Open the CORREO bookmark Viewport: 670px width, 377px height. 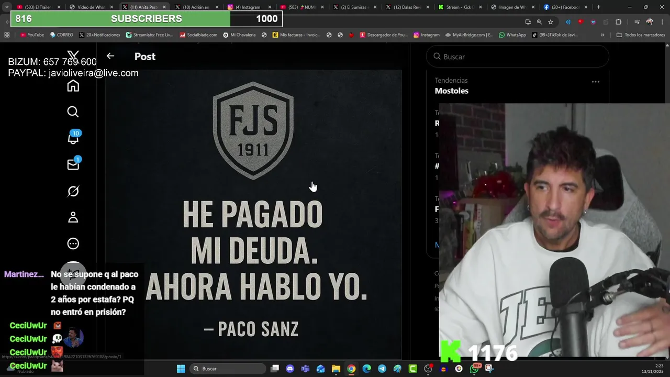pos(61,35)
